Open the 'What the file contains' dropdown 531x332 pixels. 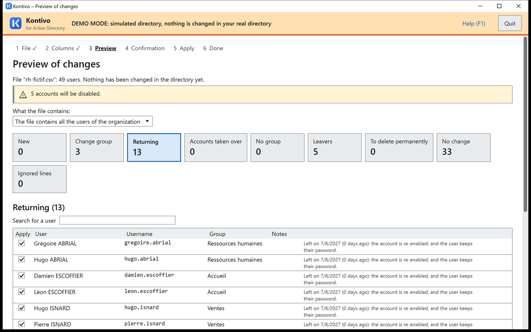tap(83, 122)
